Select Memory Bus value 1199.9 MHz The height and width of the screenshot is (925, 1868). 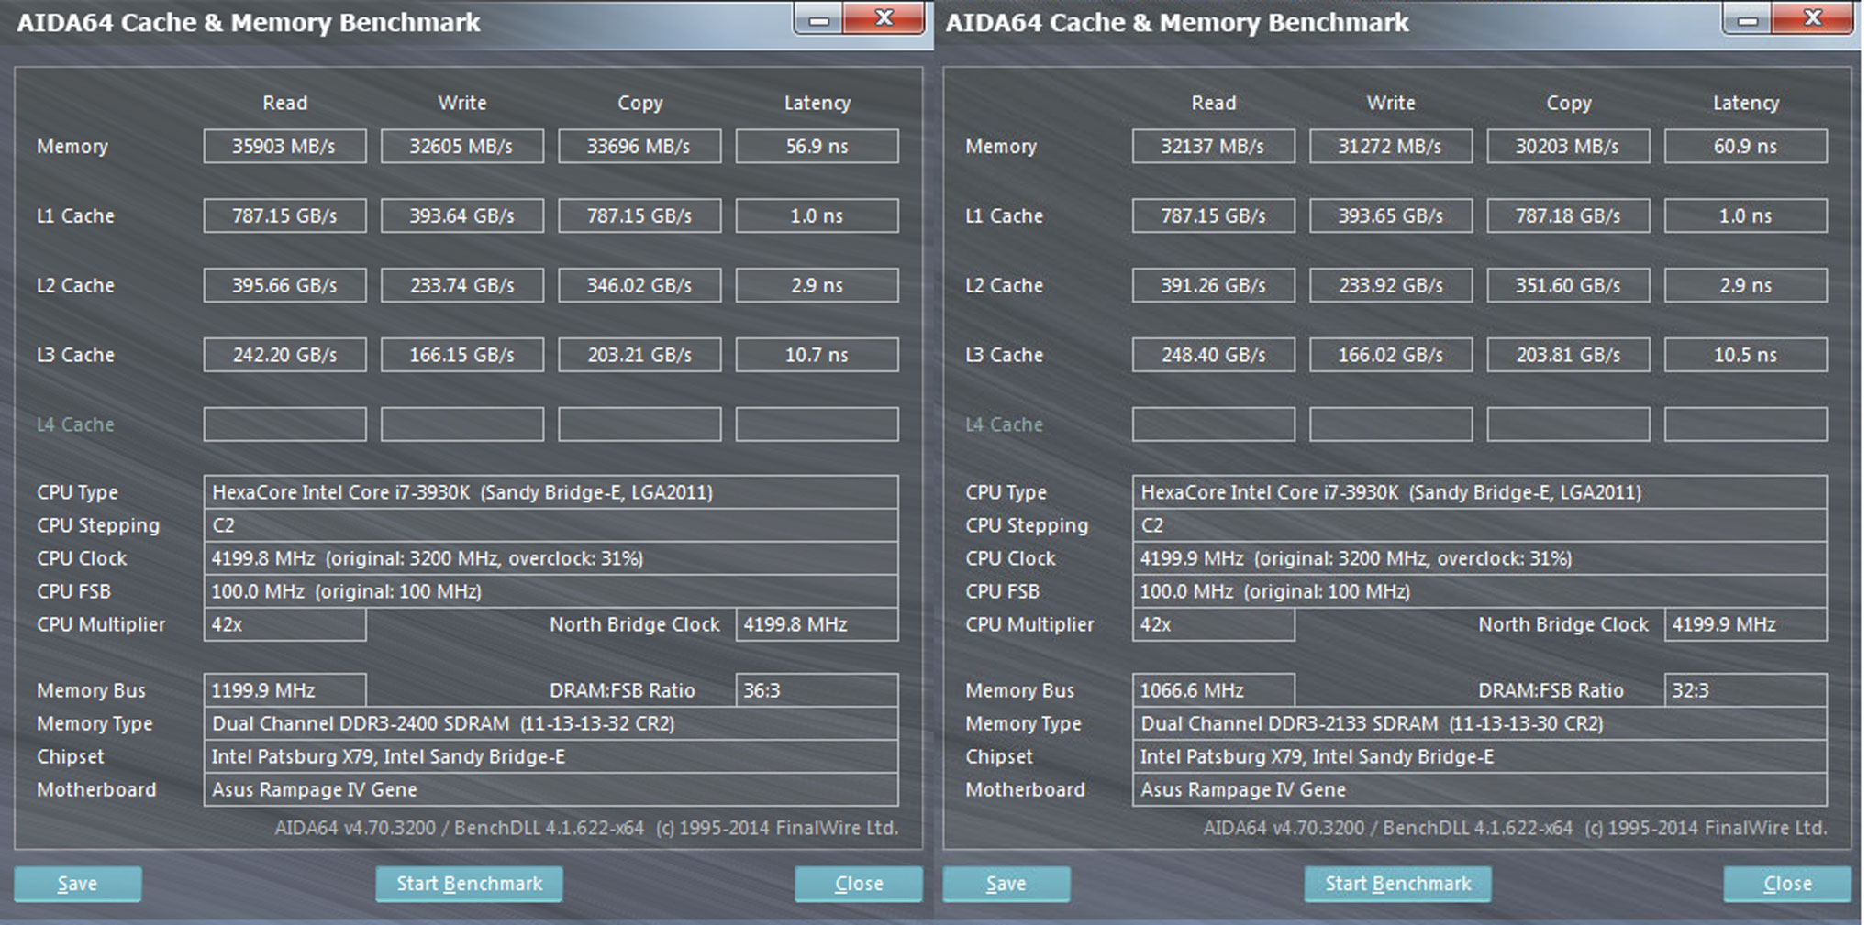coord(284,690)
